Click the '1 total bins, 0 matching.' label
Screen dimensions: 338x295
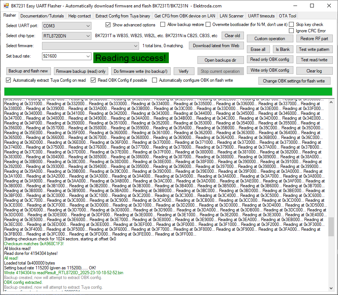pyautogui.click(x=163, y=46)
